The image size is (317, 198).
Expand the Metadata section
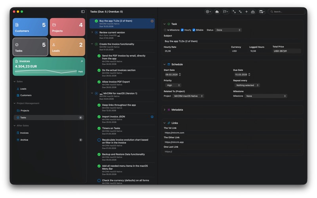coord(164,110)
